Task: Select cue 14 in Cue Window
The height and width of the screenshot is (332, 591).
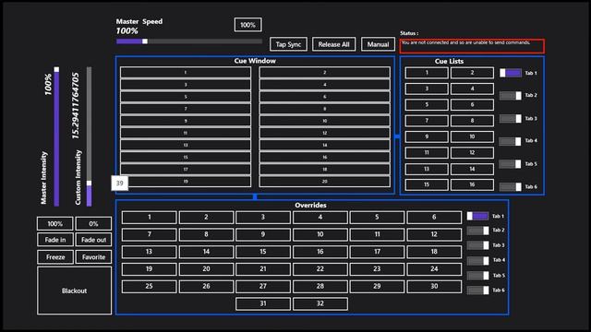Action: tap(324, 145)
